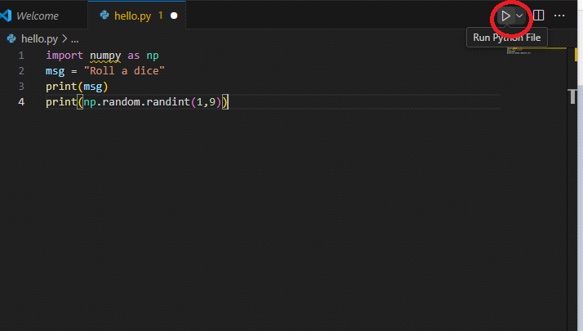The height and width of the screenshot is (331, 583).
Task: Click the underlined numpy import word
Action: 105,56
